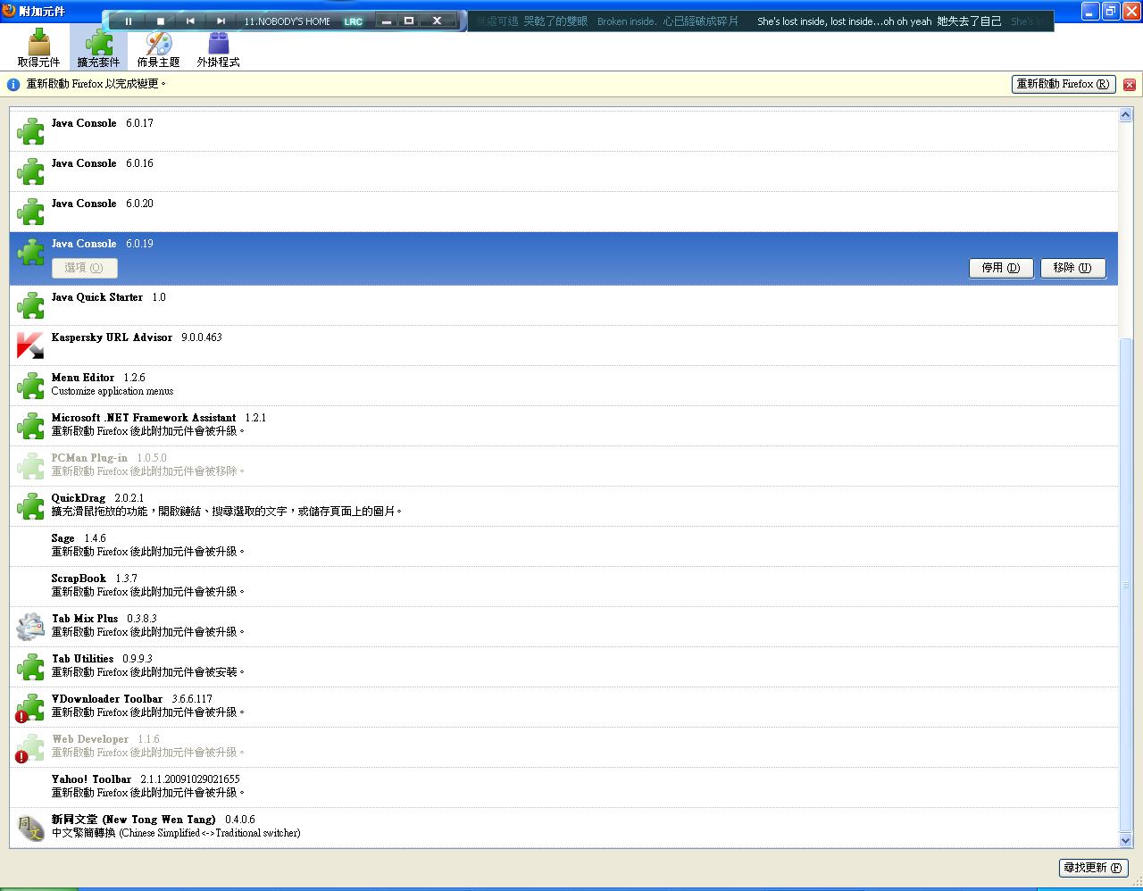Select the QuickDrag extension puzzle icon
The height and width of the screenshot is (891, 1143).
(x=30, y=506)
